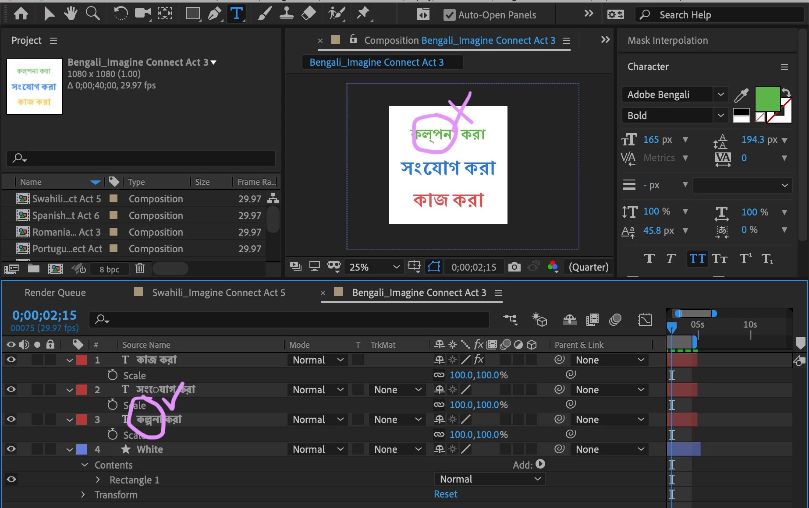
Task: Select the Camera tool
Action: tap(142, 14)
